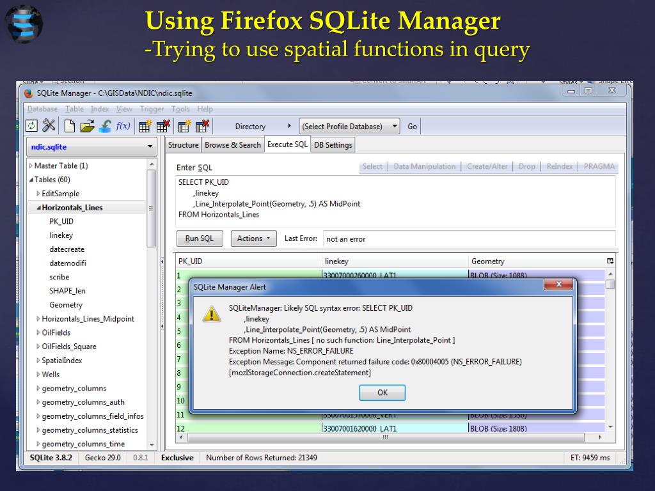Viewport: 655px width, 491px height.
Task: Click status bar text Number of Rows Returned
Action: (x=262, y=458)
